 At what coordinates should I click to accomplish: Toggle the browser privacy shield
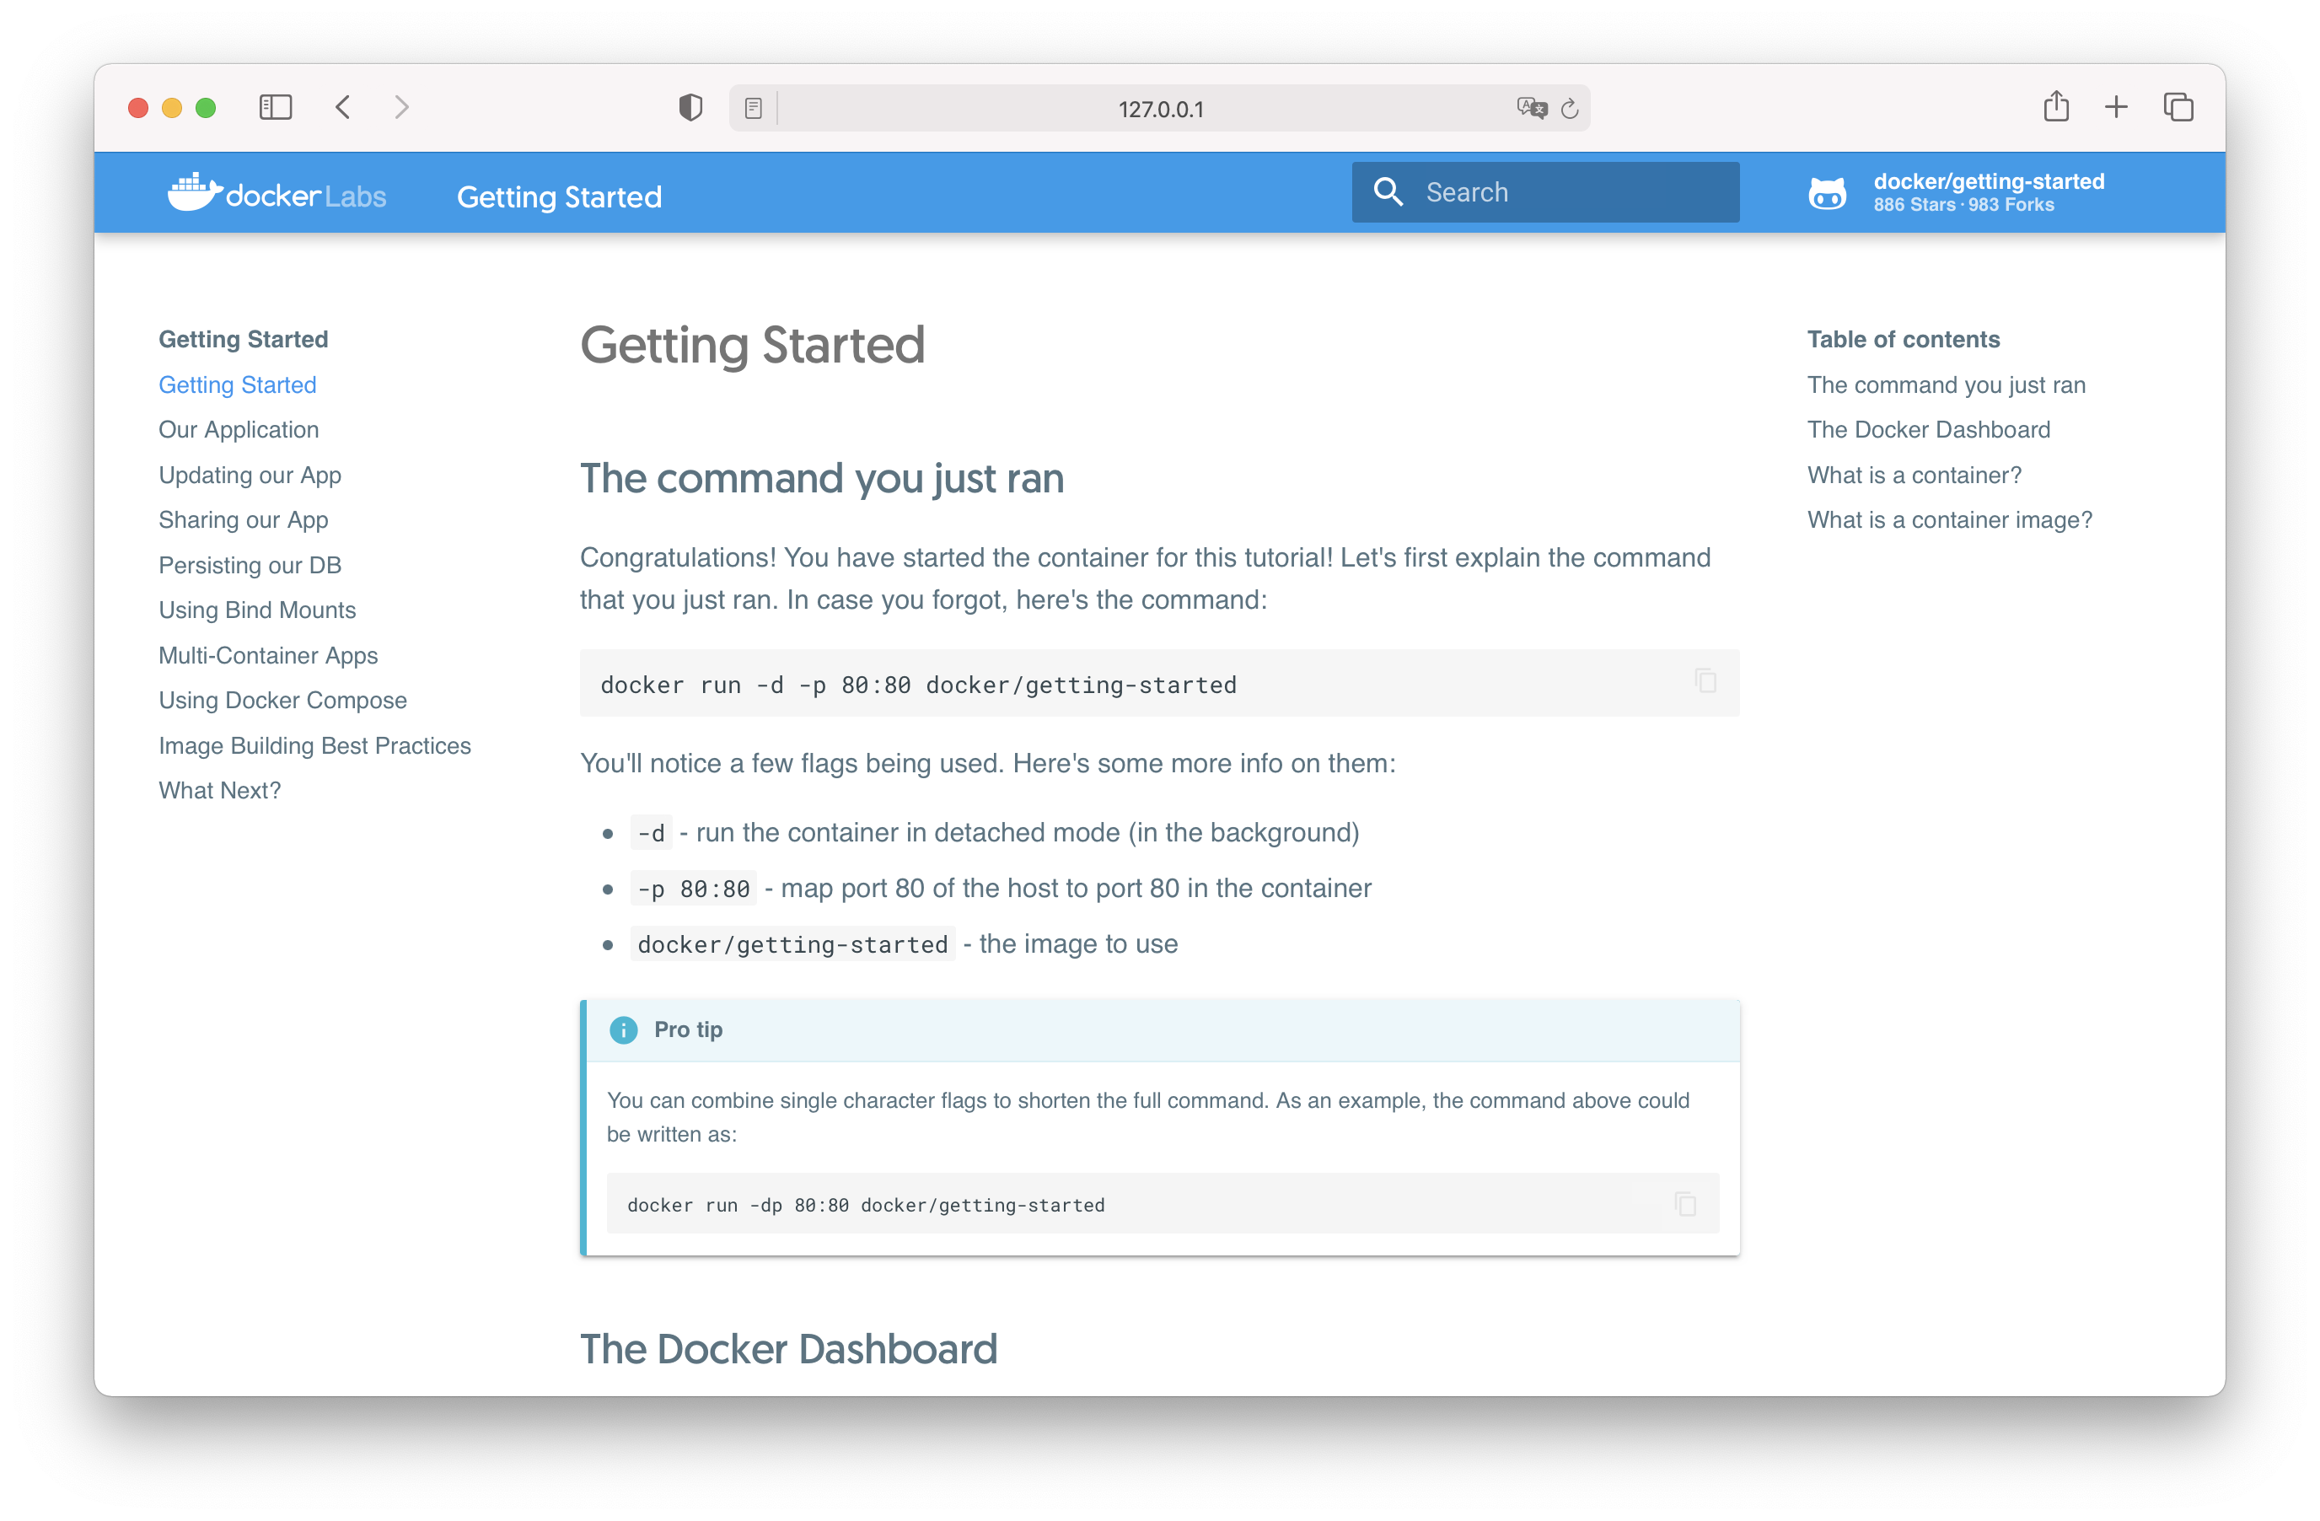pyautogui.click(x=690, y=107)
